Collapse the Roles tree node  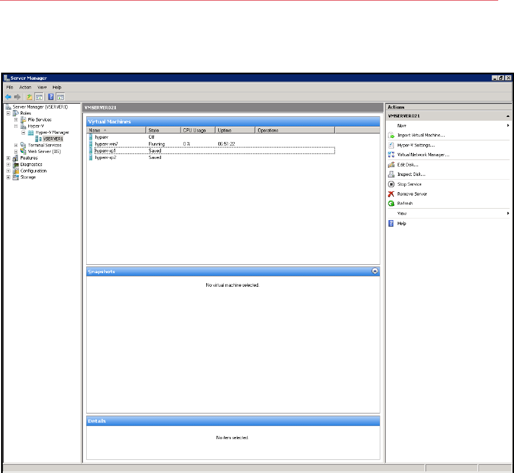(8, 113)
